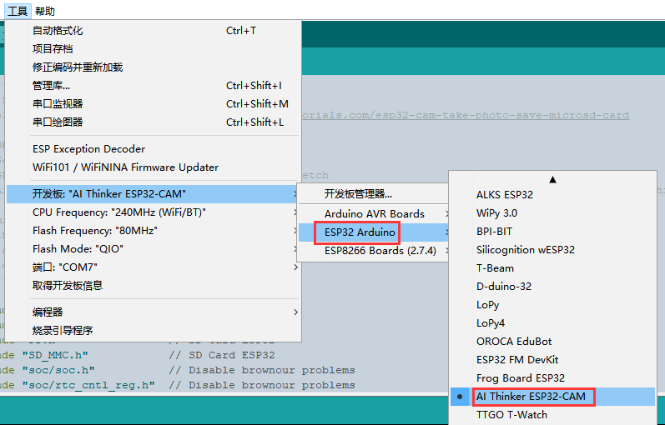Select WiPy 3.0 board
Image resolution: width=665 pixels, height=425 pixels.
(552, 212)
